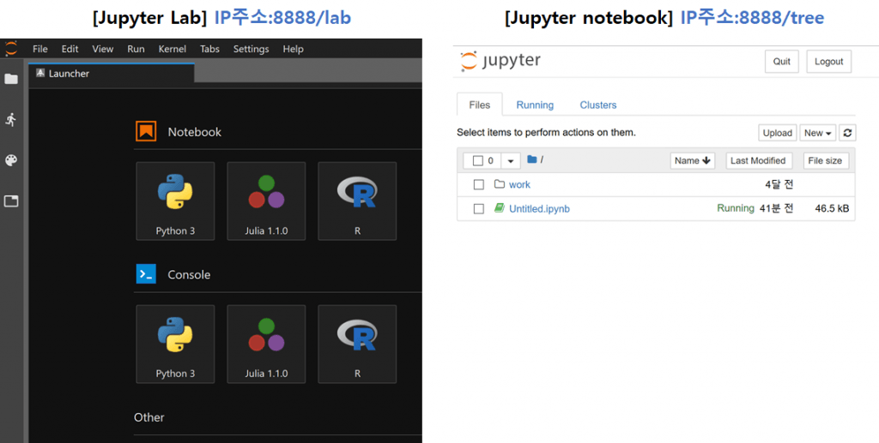Click the Other section heading in Launcher

[x=149, y=417]
